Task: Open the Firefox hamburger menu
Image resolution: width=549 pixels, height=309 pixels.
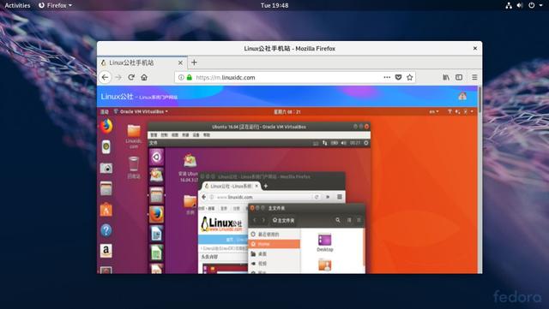Action: (x=474, y=77)
